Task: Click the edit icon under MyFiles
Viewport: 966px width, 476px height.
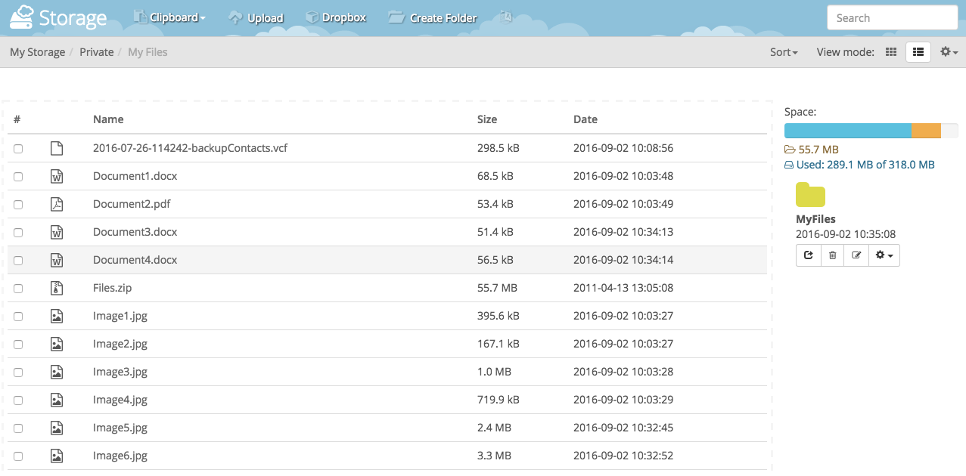Action: [856, 255]
